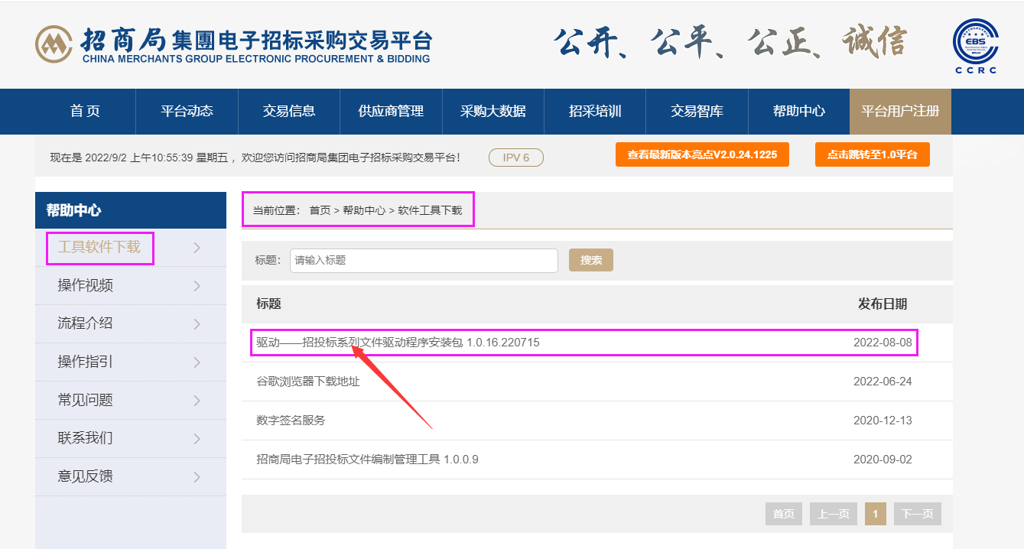Click arrow beside 常见问题
This screenshot has width=1024, height=549.
click(197, 401)
